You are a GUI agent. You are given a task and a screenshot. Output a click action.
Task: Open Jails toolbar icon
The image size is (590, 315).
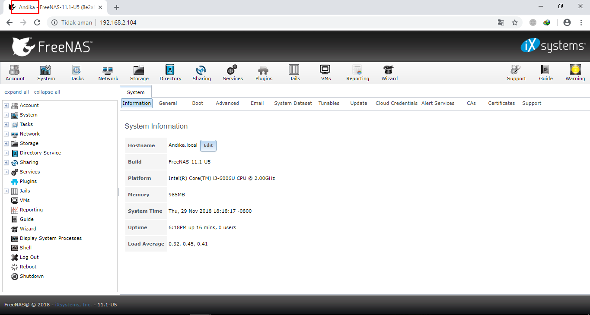295,73
